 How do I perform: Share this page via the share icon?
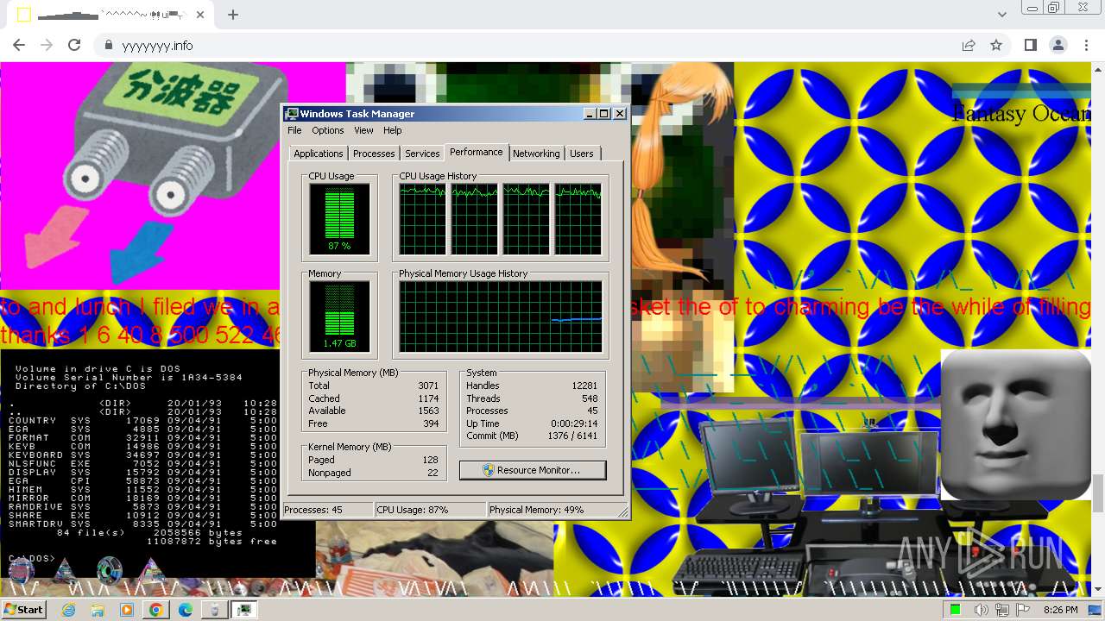(x=969, y=45)
